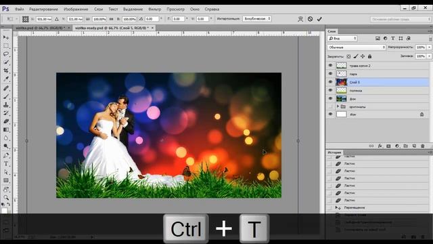433x244 pixels.
Task: Toggle lock all padlock icon
Action: 370,56
